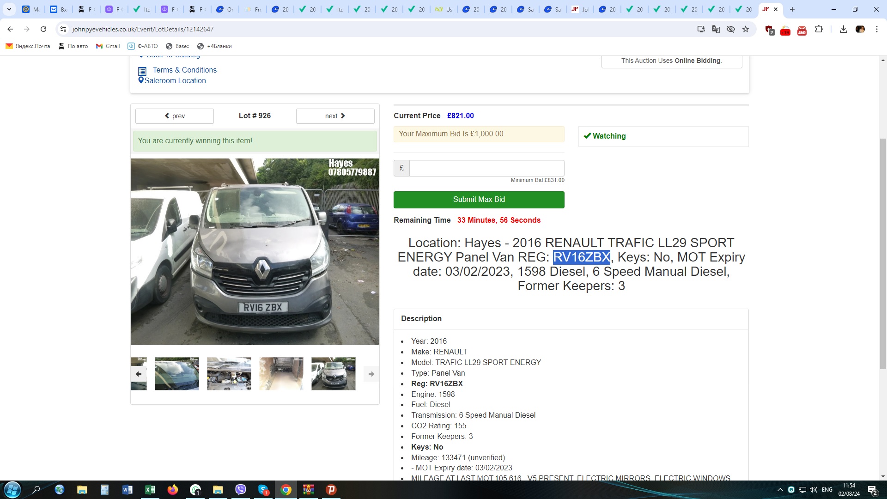Open uBlock Origin extension icon

coord(770,30)
